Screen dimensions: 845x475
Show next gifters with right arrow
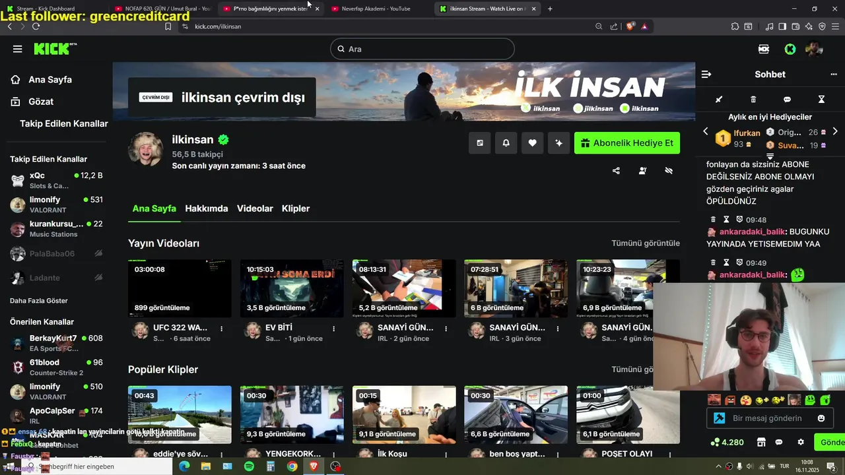click(835, 131)
